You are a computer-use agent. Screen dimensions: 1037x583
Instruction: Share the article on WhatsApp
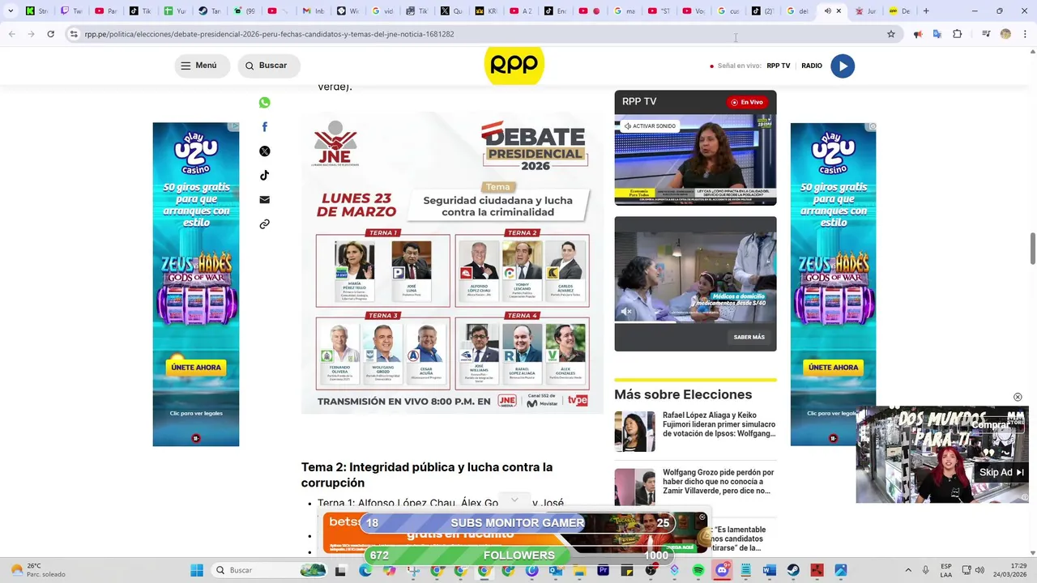click(x=264, y=103)
